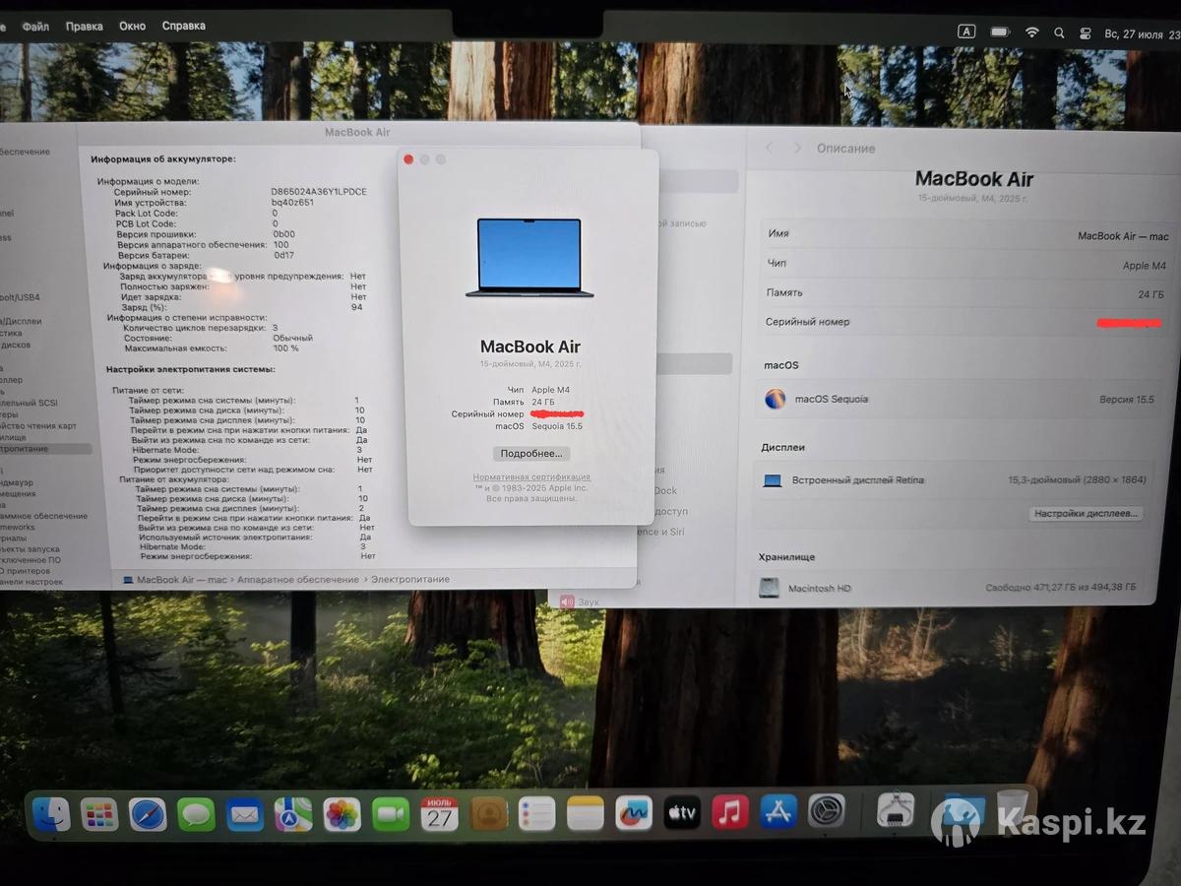Click 'Электропитание' in the path bar
This screenshot has height=886, width=1181.
pos(410,579)
